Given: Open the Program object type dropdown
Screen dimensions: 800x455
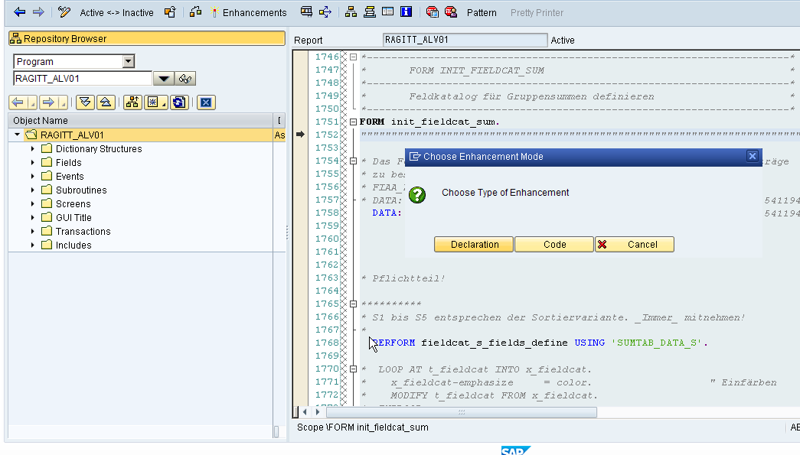Looking at the screenshot, I should click(x=128, y=60).
